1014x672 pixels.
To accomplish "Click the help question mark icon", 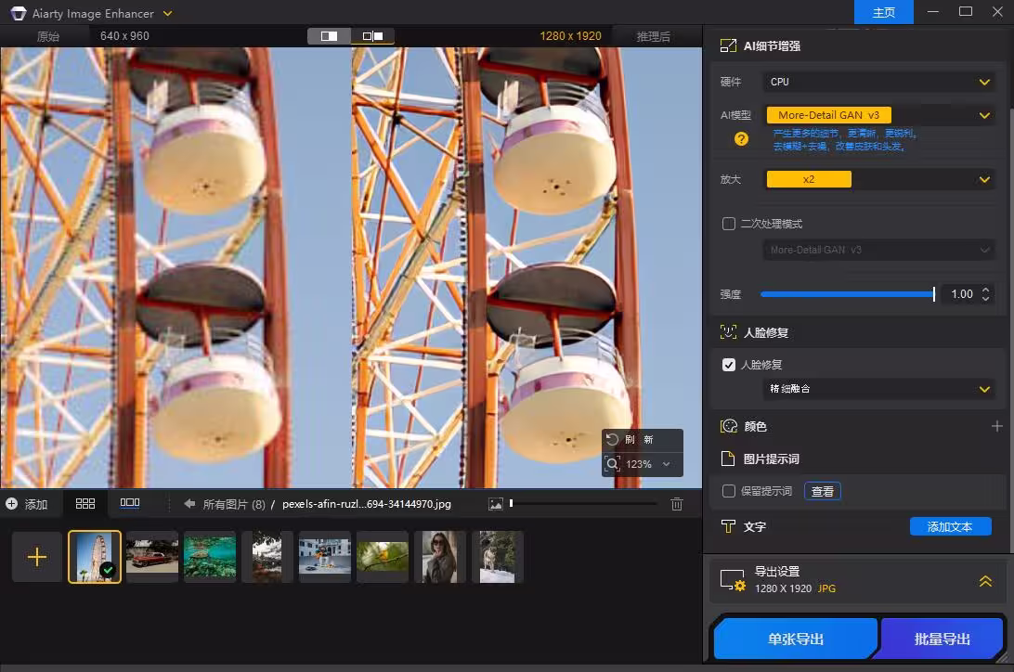I will point(740,139).
